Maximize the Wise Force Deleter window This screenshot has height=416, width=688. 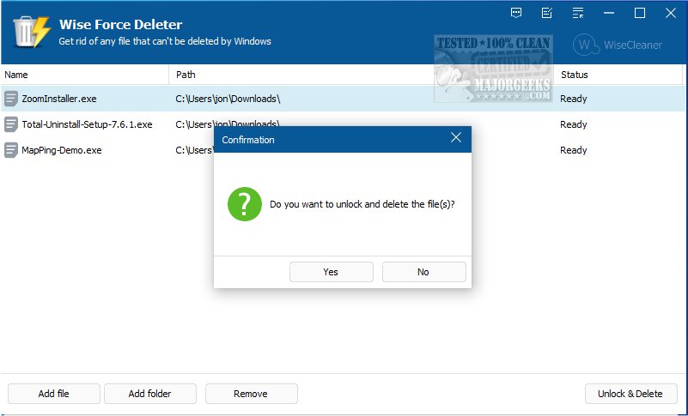point(640,13)
